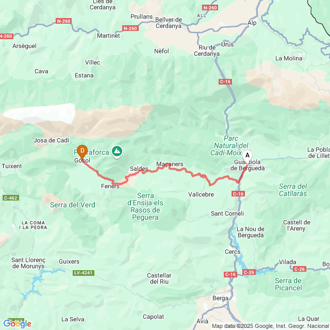
Task: Click the C-16 road shield near Riu de Cerdanya
Action: pos(225,81)
